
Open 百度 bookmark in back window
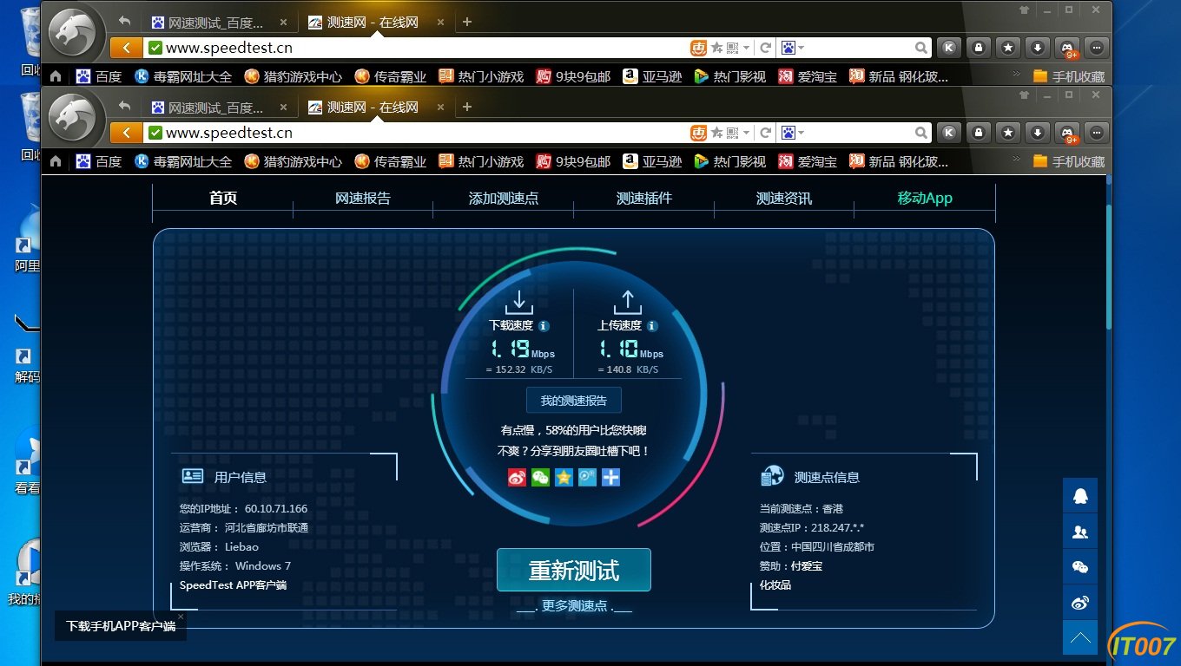[x=99, y=76]
